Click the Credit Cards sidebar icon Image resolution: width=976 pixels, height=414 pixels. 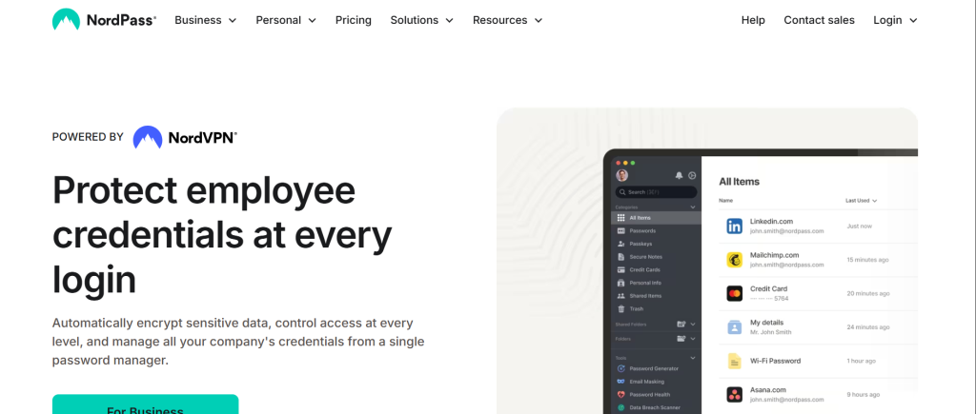pyautogui.click(x=620, y=269)
